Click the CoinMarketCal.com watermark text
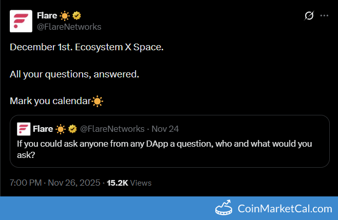Screen dimensions: 338x220 [285, 209]
